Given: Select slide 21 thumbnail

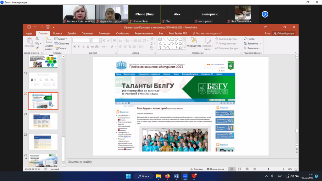Looking at the screenshot, I should tap(43, 121).
